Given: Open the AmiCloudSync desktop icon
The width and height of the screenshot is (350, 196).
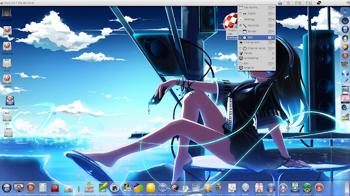Looking at the screenshot, I should click(10, 101).
